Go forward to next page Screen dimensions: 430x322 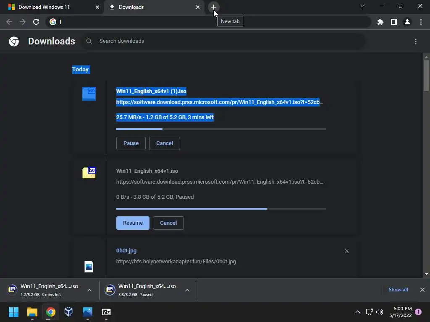pyautogui.click(x=23, y=22)
